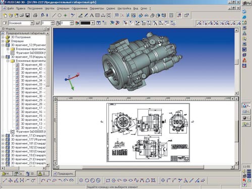Select the line construction tool in the top toolbar
The width and height of the screenshot is (252, 189).
[54, 16]
